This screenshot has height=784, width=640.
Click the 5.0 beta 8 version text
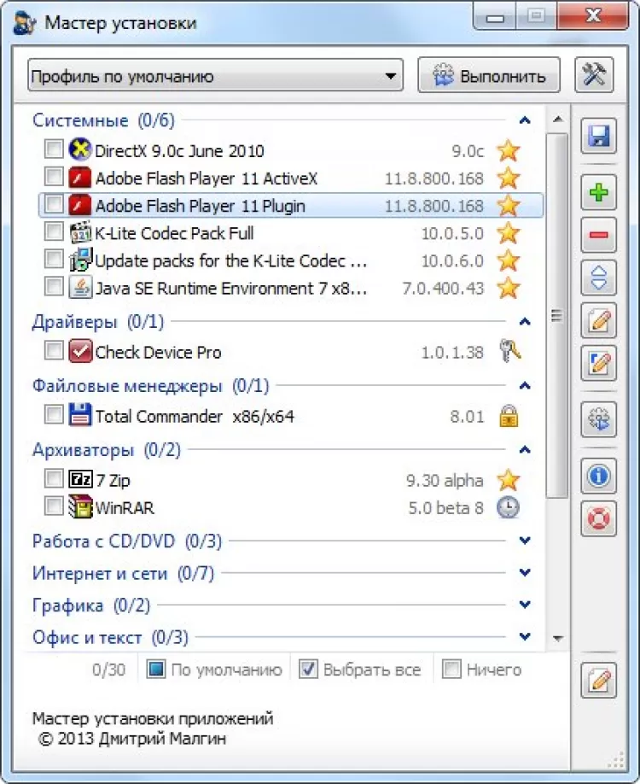click(x=446, y=508)
